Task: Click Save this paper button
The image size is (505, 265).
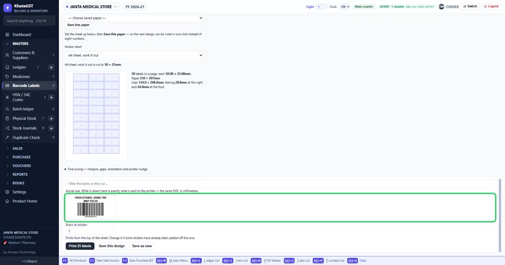Action: (x=78, y=25)
